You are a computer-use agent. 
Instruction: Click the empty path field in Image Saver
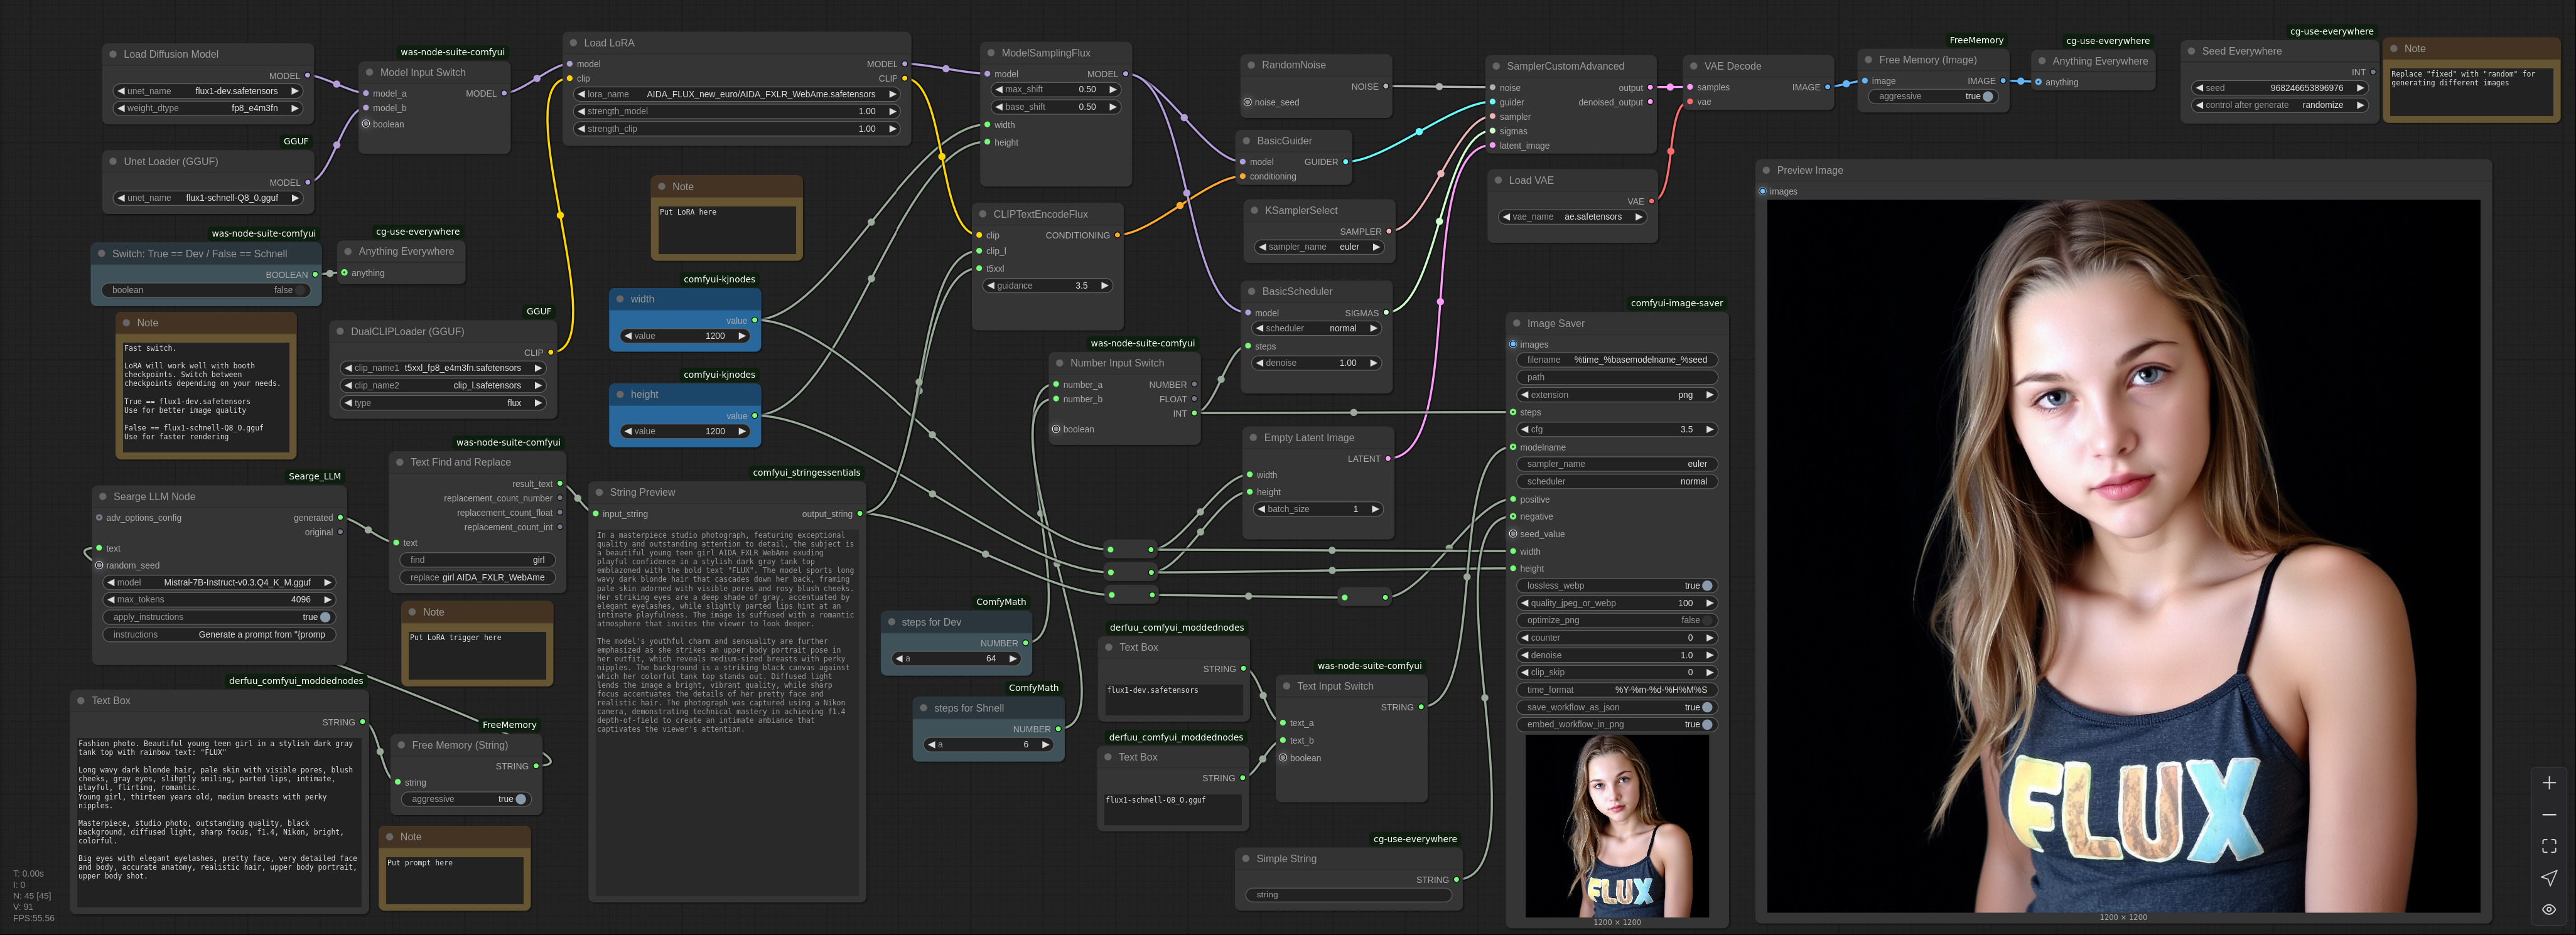[x=1617, y=377]
